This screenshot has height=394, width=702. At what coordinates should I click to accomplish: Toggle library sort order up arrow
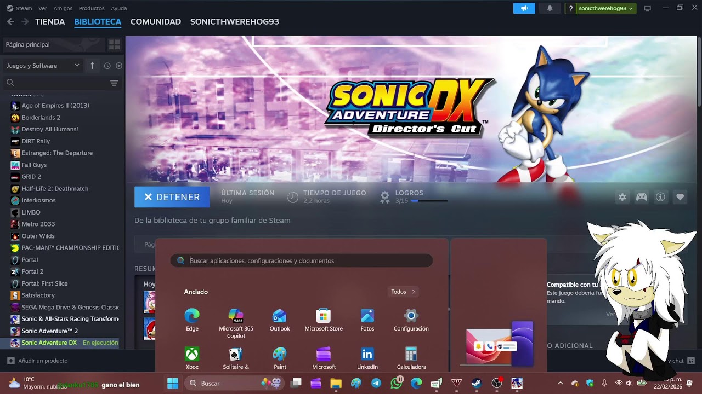pos(92,66)
